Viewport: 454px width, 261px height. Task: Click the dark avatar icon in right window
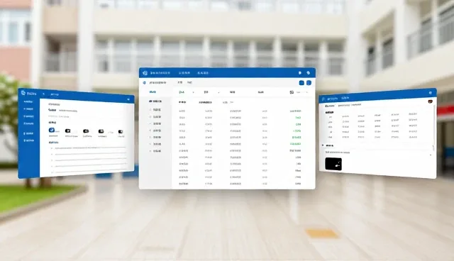[x=430, y=101]
